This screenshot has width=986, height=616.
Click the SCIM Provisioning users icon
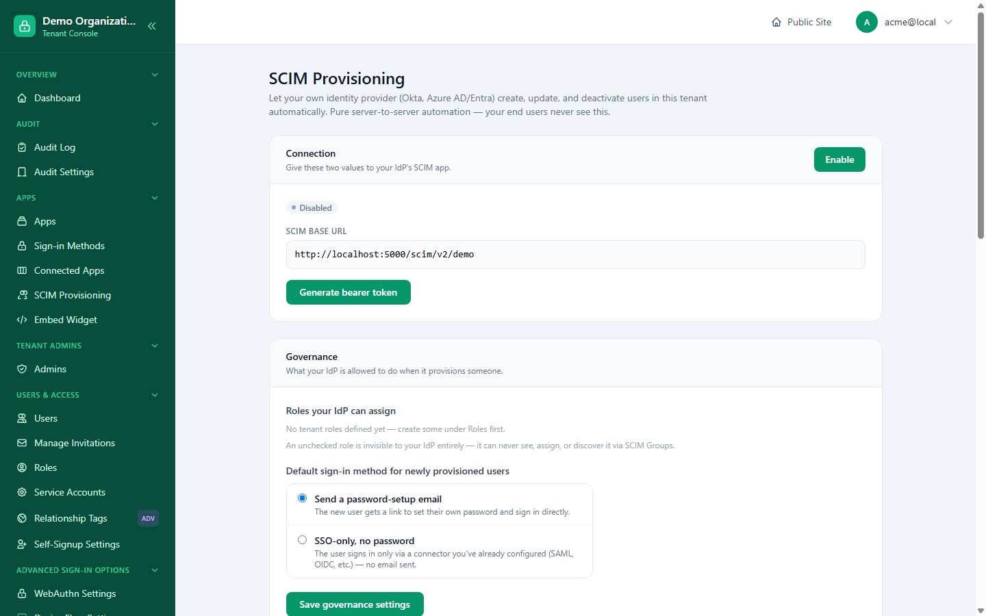click(x=22, y=295)
